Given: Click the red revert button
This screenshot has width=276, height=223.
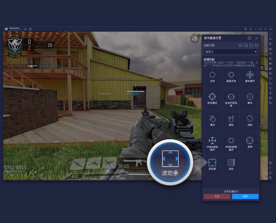Looking at the screenshot, I should coord(217,196).
